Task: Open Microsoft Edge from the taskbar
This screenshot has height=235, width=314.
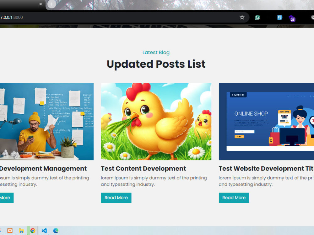Action: coord(56,231)
